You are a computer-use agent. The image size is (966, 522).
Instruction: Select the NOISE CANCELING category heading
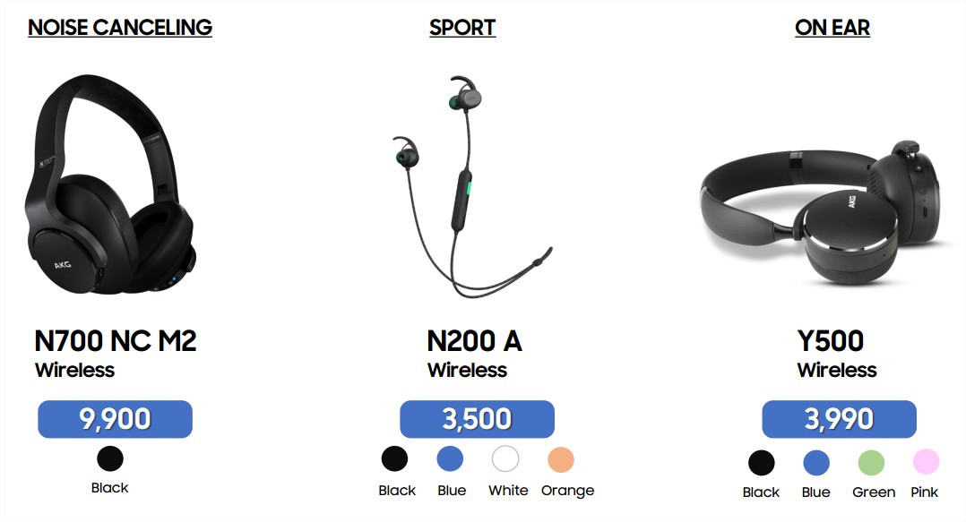pyautogui.click(x=120, y=27)
